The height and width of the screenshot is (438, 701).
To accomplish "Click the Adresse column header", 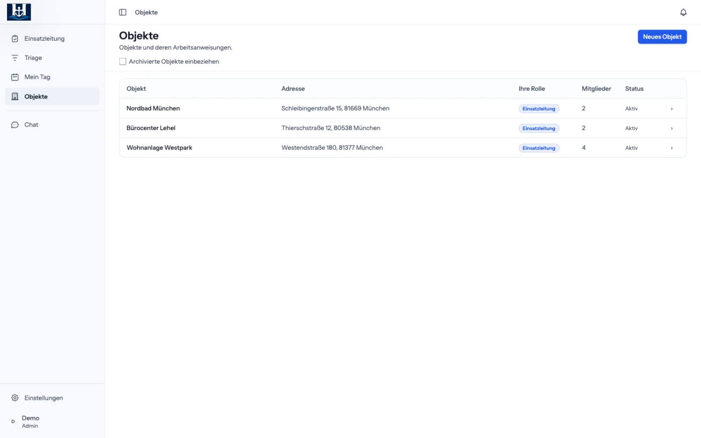I will coord(293,88).
